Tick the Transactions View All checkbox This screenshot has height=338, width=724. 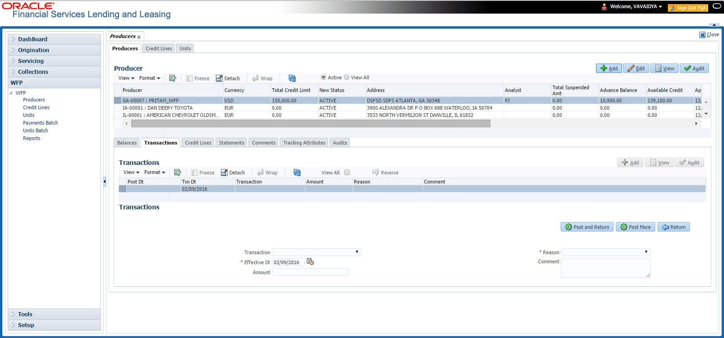[x=347, y=172]
